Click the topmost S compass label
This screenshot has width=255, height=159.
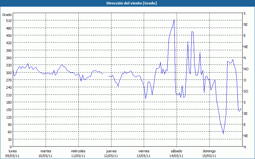244,13
